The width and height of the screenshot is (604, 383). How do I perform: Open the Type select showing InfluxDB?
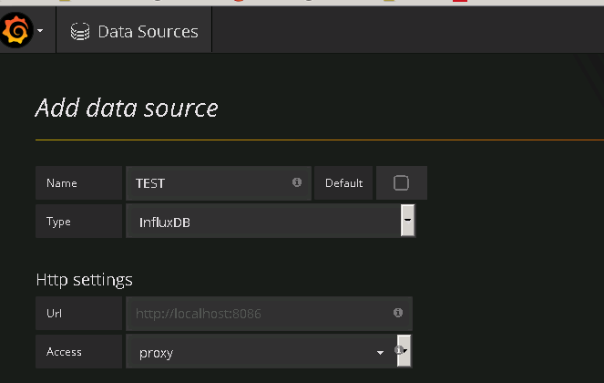(x=262, y=222)
